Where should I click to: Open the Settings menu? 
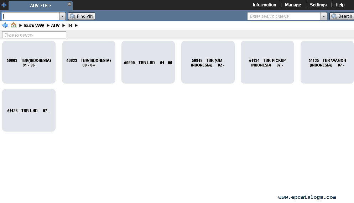click(x=318, y=5)
